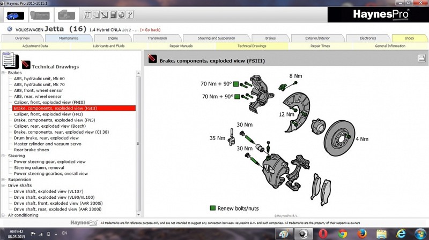Select the Repair Manuals sub-tab

coord(181,46)
